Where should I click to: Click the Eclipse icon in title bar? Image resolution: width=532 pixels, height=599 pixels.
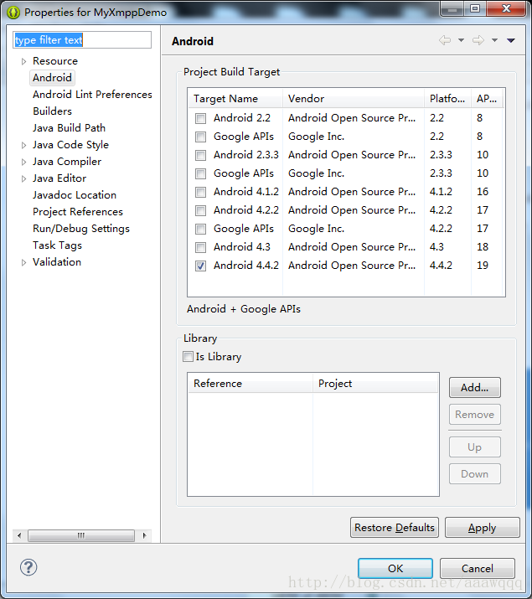tap(13, 13)
